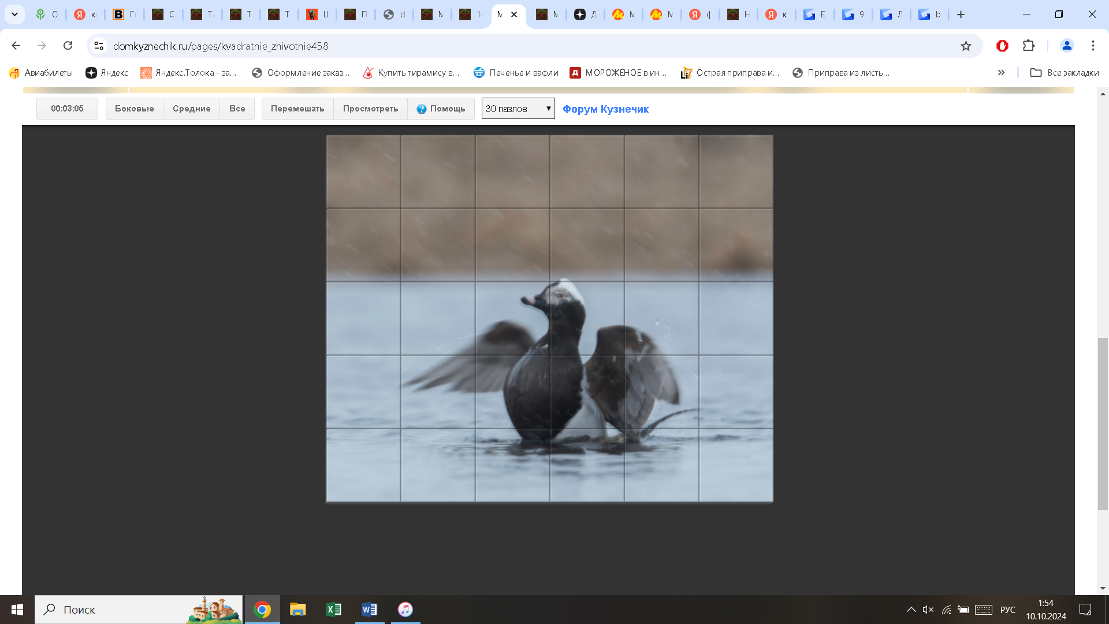Open Приправа из листь... bookmark
The height and width of the screenshot is (624, 1109).
click(x=841, y=72)
